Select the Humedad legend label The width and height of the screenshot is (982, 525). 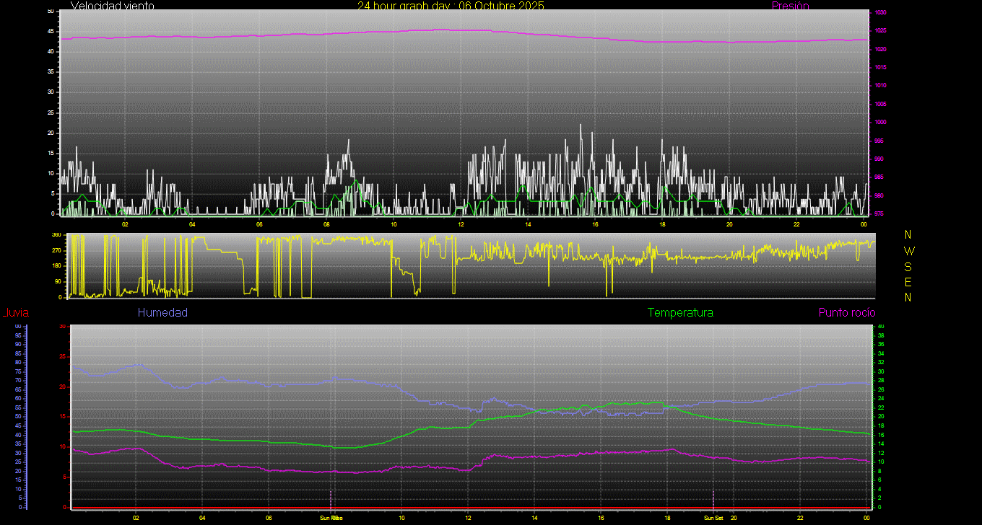point(162,312)
